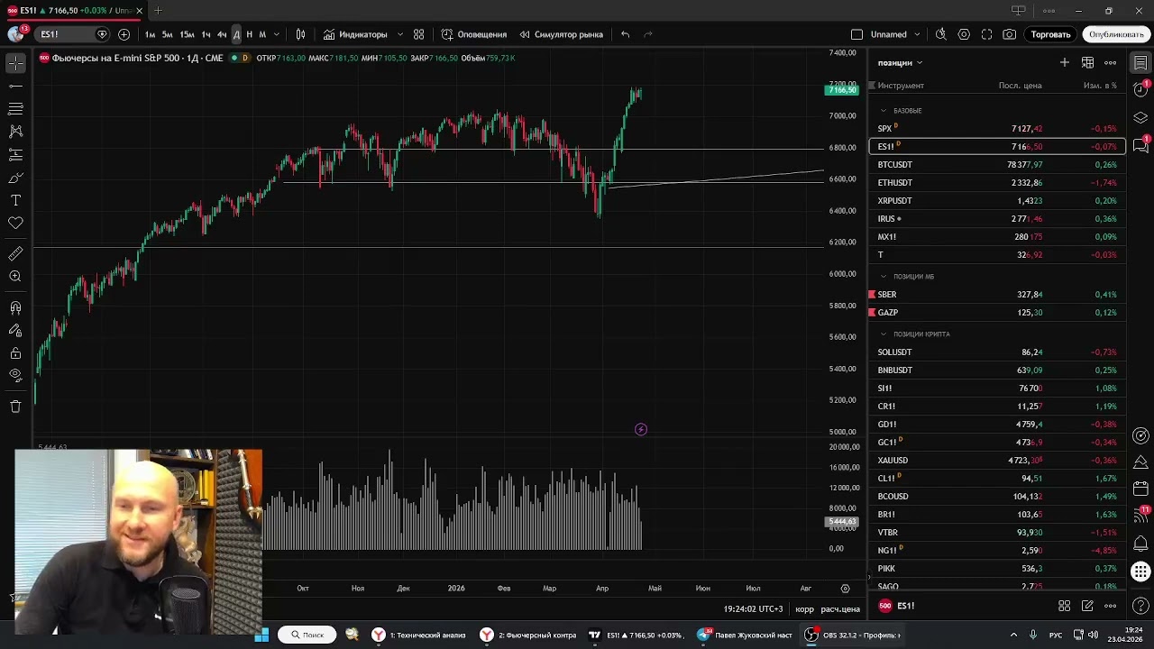Open the indicator templates grid icon
The height and width of the screenshot is (649, 1154).
pyautogui.click(x=418, y=34)
